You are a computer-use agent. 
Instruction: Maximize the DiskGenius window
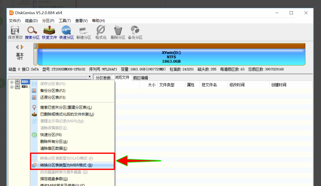click(x=291, y=13)
